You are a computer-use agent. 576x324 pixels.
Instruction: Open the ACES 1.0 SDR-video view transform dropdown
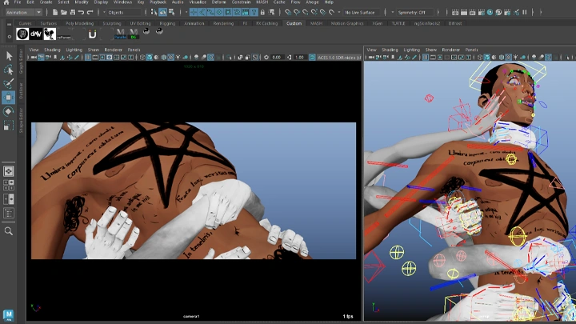coord(339,58)
